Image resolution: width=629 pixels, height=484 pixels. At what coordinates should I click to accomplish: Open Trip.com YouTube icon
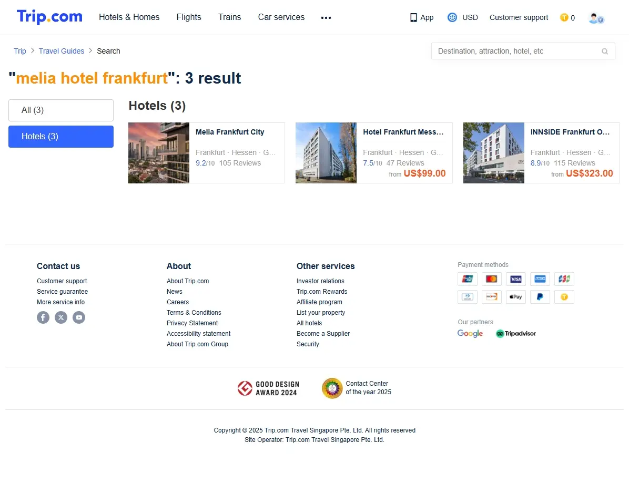pyautogui.click(x=79, y=317)
